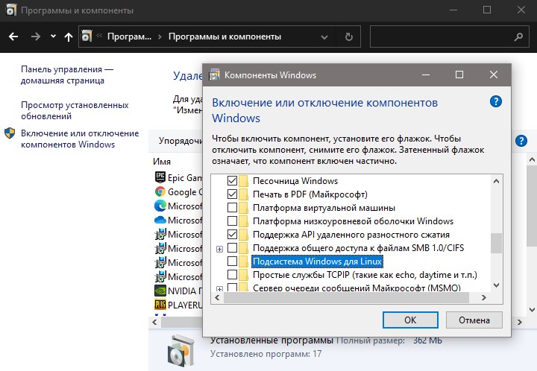
Task: Check 'Простые службы TCPIP' checkbox
Action: point(232,275)
